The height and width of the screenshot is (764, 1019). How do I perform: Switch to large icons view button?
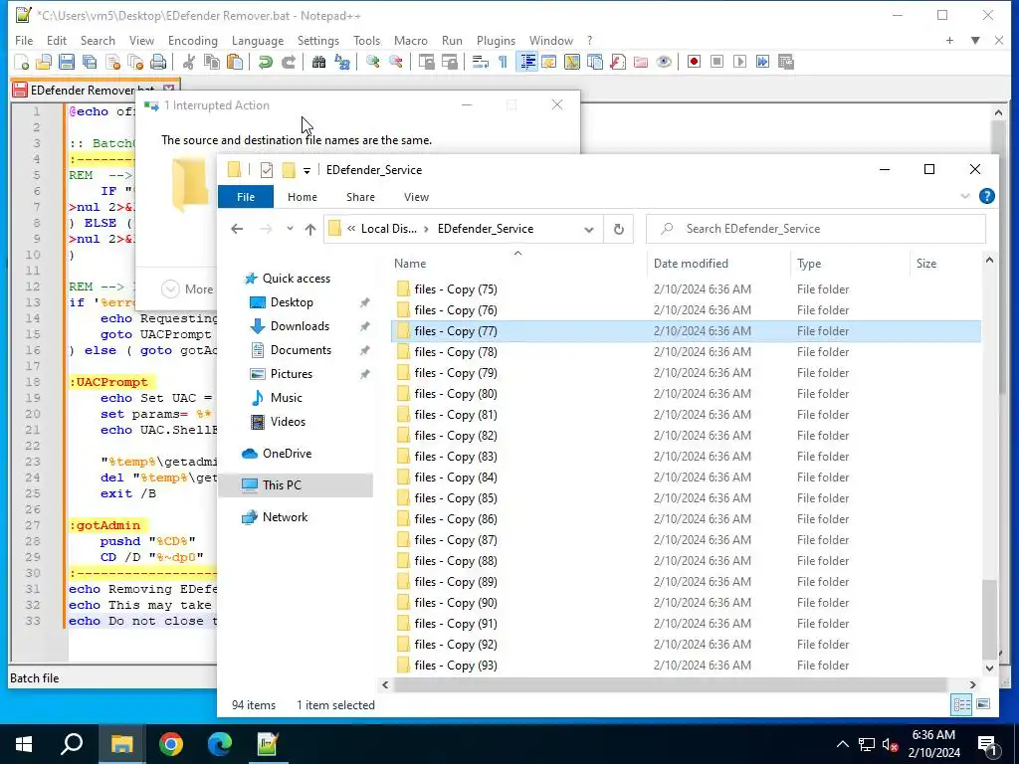point(983,704)
